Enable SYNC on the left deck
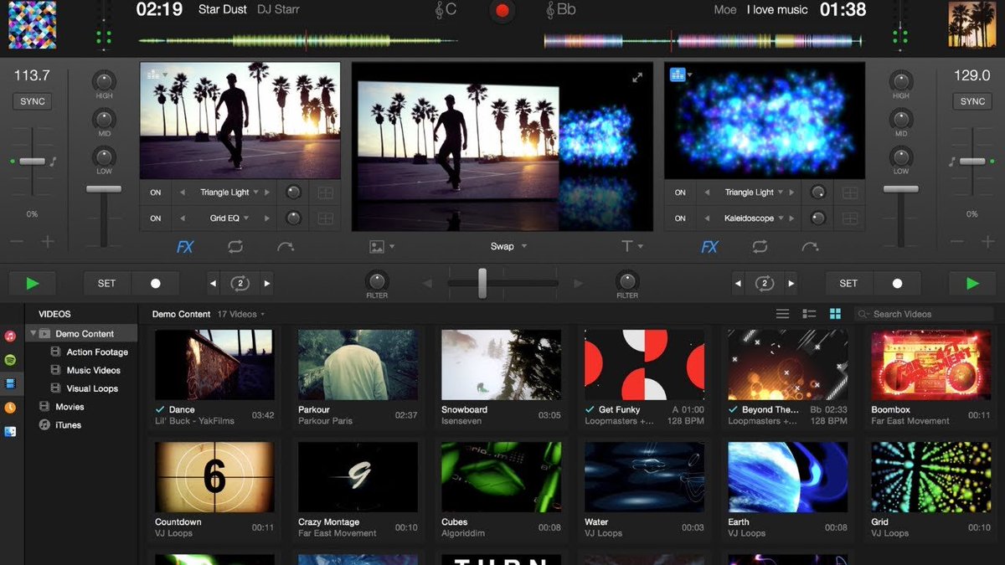Viewport: 1005px width, 565px height. pyautogui.click(x=32, y=101)
